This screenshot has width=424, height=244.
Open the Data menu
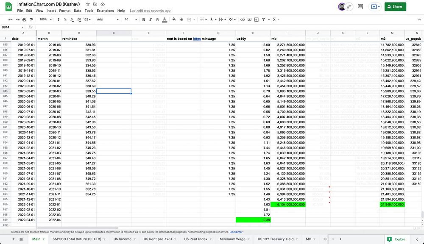click(78, 11)
